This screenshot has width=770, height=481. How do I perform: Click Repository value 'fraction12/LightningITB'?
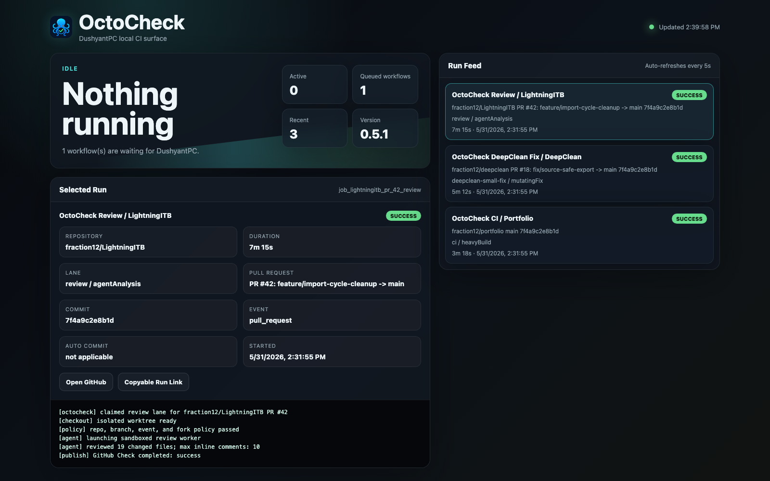pyautogui.click(x=105, y=247)
